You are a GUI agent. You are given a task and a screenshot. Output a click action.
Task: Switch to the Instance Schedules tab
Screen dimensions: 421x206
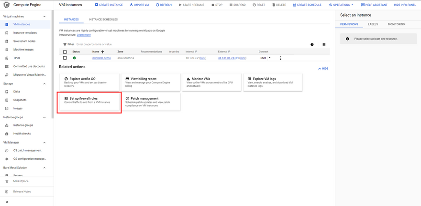[103, 20]
